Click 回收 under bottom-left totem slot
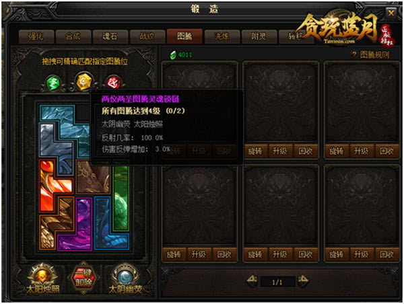The image size is (404, 304). click(x=224, y=255)
